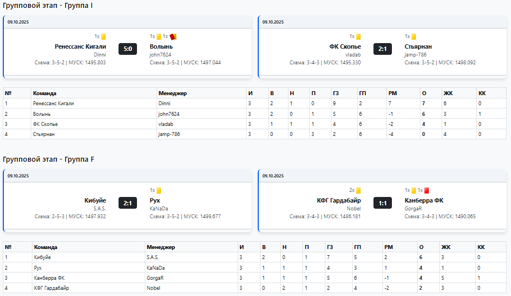
Task: Click the Группа F section heading
Action: coord(48,159)
